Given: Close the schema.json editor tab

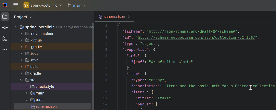Looking at the screenshot, I should click(129, 17).
